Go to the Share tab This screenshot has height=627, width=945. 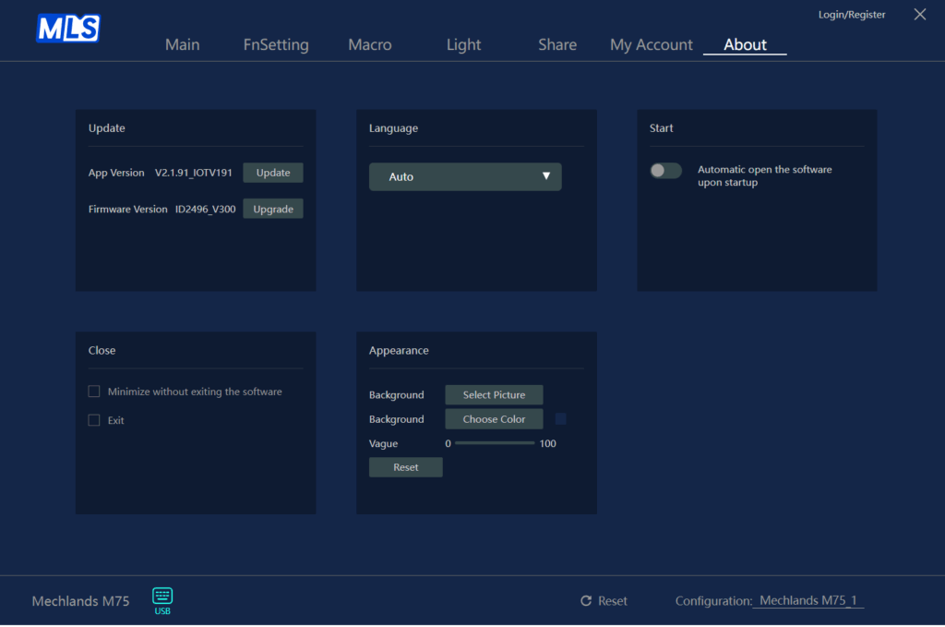557,44
